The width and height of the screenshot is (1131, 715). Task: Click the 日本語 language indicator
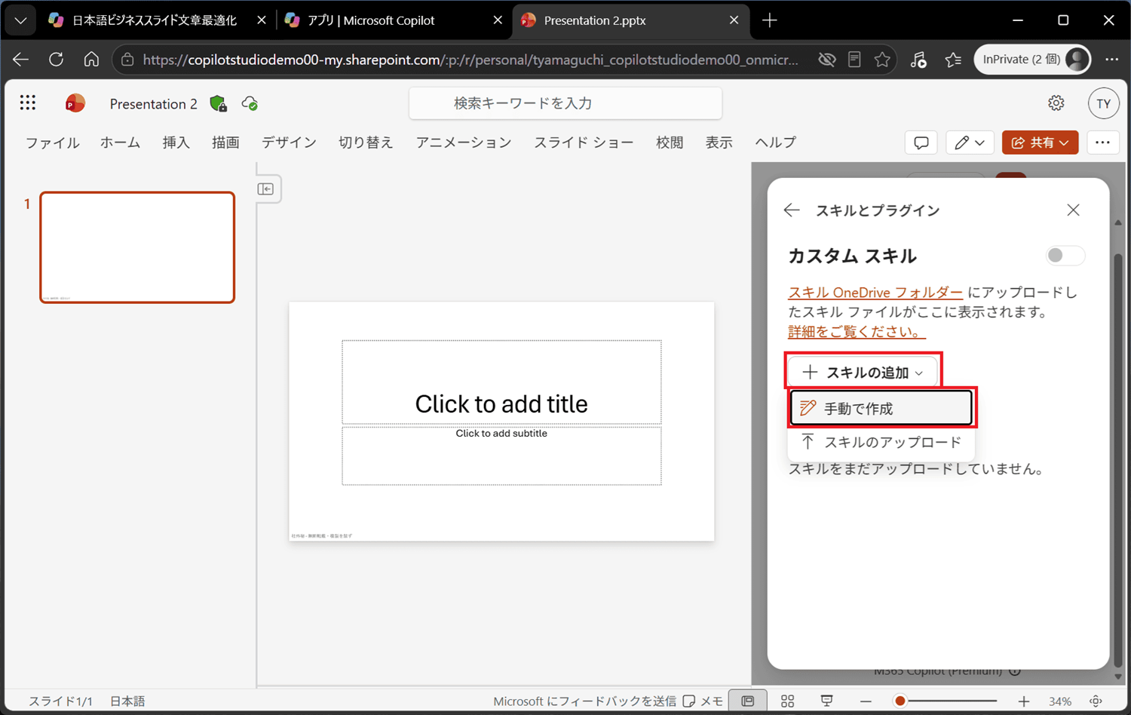coord(127,701)
